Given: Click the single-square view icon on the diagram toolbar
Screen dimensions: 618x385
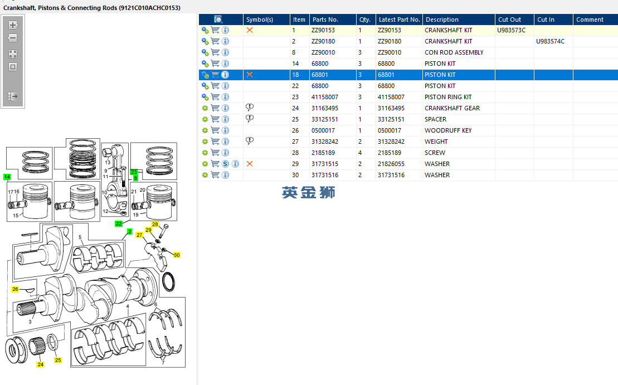Looking at the screenshot, I should pos(13,67).
